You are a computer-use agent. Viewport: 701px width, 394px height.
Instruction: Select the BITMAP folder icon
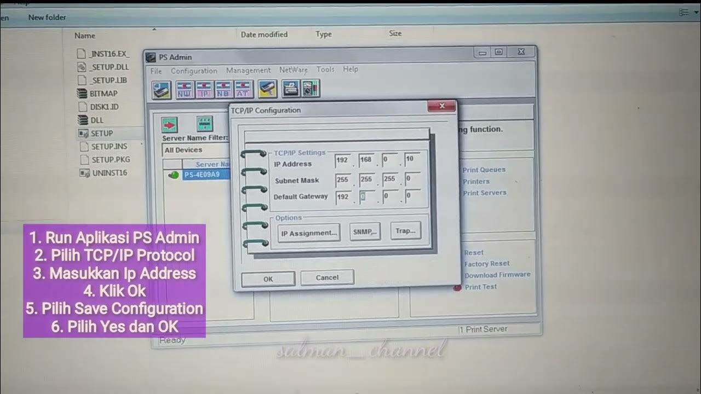[82, 94]
